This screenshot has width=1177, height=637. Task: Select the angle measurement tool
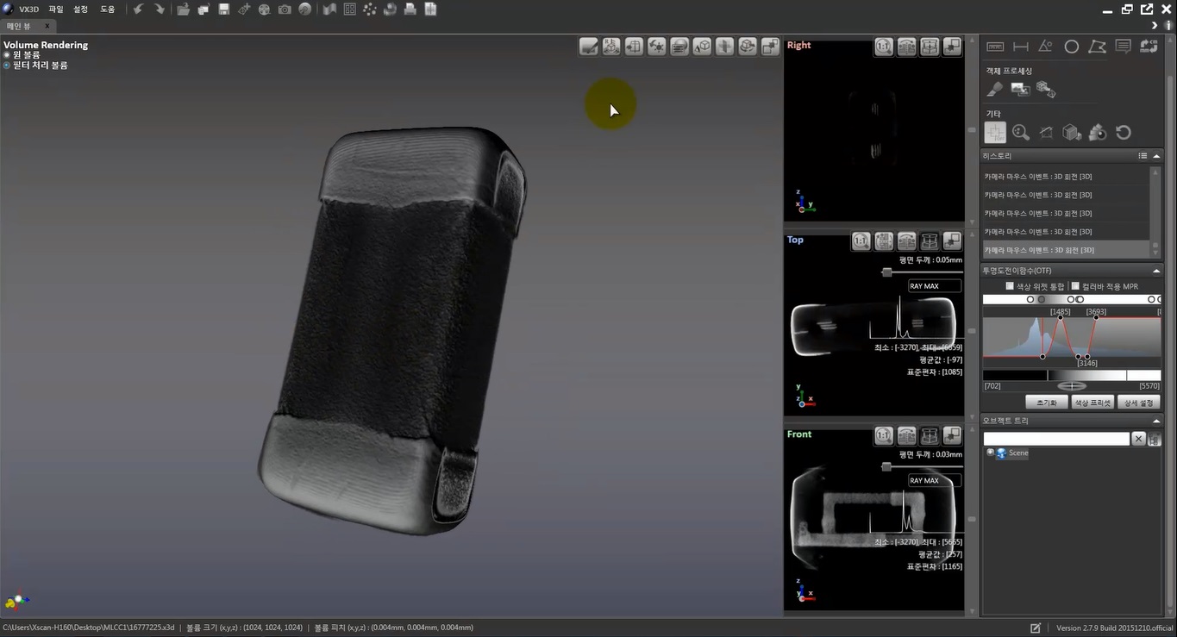pyautogui.click(x=1045, y=47)
